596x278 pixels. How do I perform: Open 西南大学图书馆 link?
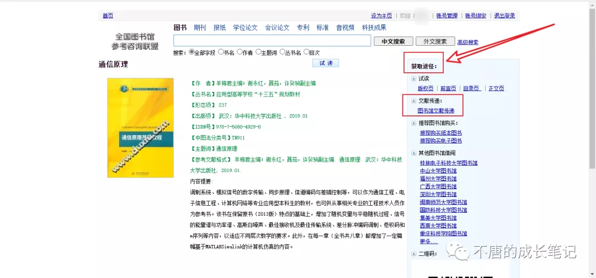[438, 226]
